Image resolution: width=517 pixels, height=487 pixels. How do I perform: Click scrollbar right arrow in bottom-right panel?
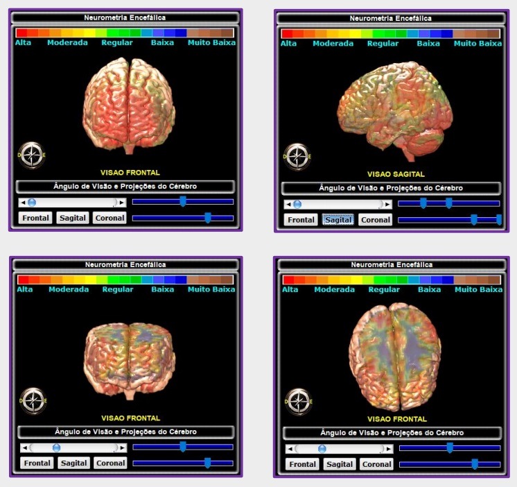coord(388,449)
